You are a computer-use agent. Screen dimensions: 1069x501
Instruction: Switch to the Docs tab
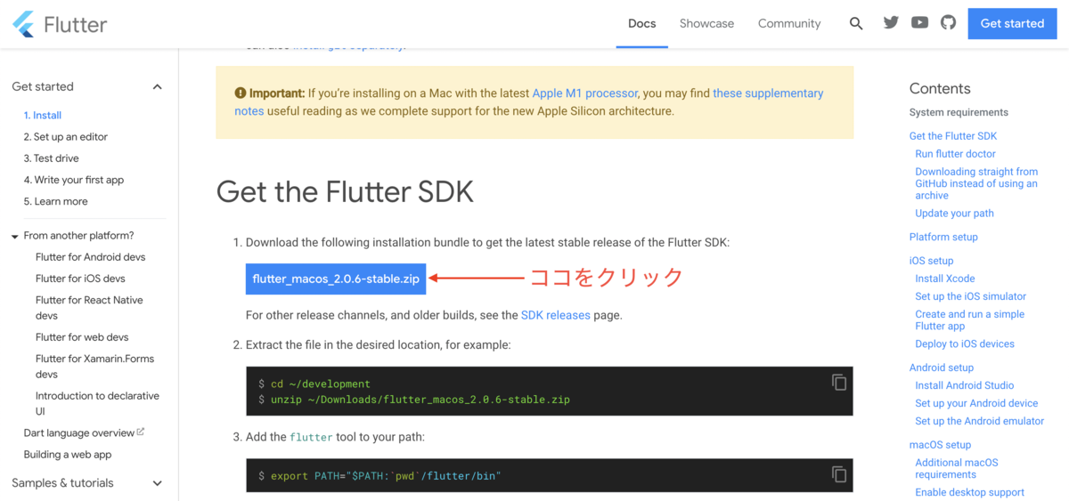pos(641,24)
